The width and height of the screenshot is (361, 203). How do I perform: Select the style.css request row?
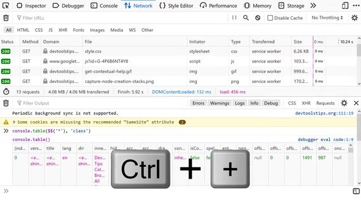coord(178,51)
